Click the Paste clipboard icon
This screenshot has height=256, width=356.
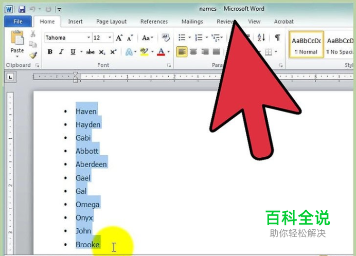pyautogui.click(x=17, y=38)
